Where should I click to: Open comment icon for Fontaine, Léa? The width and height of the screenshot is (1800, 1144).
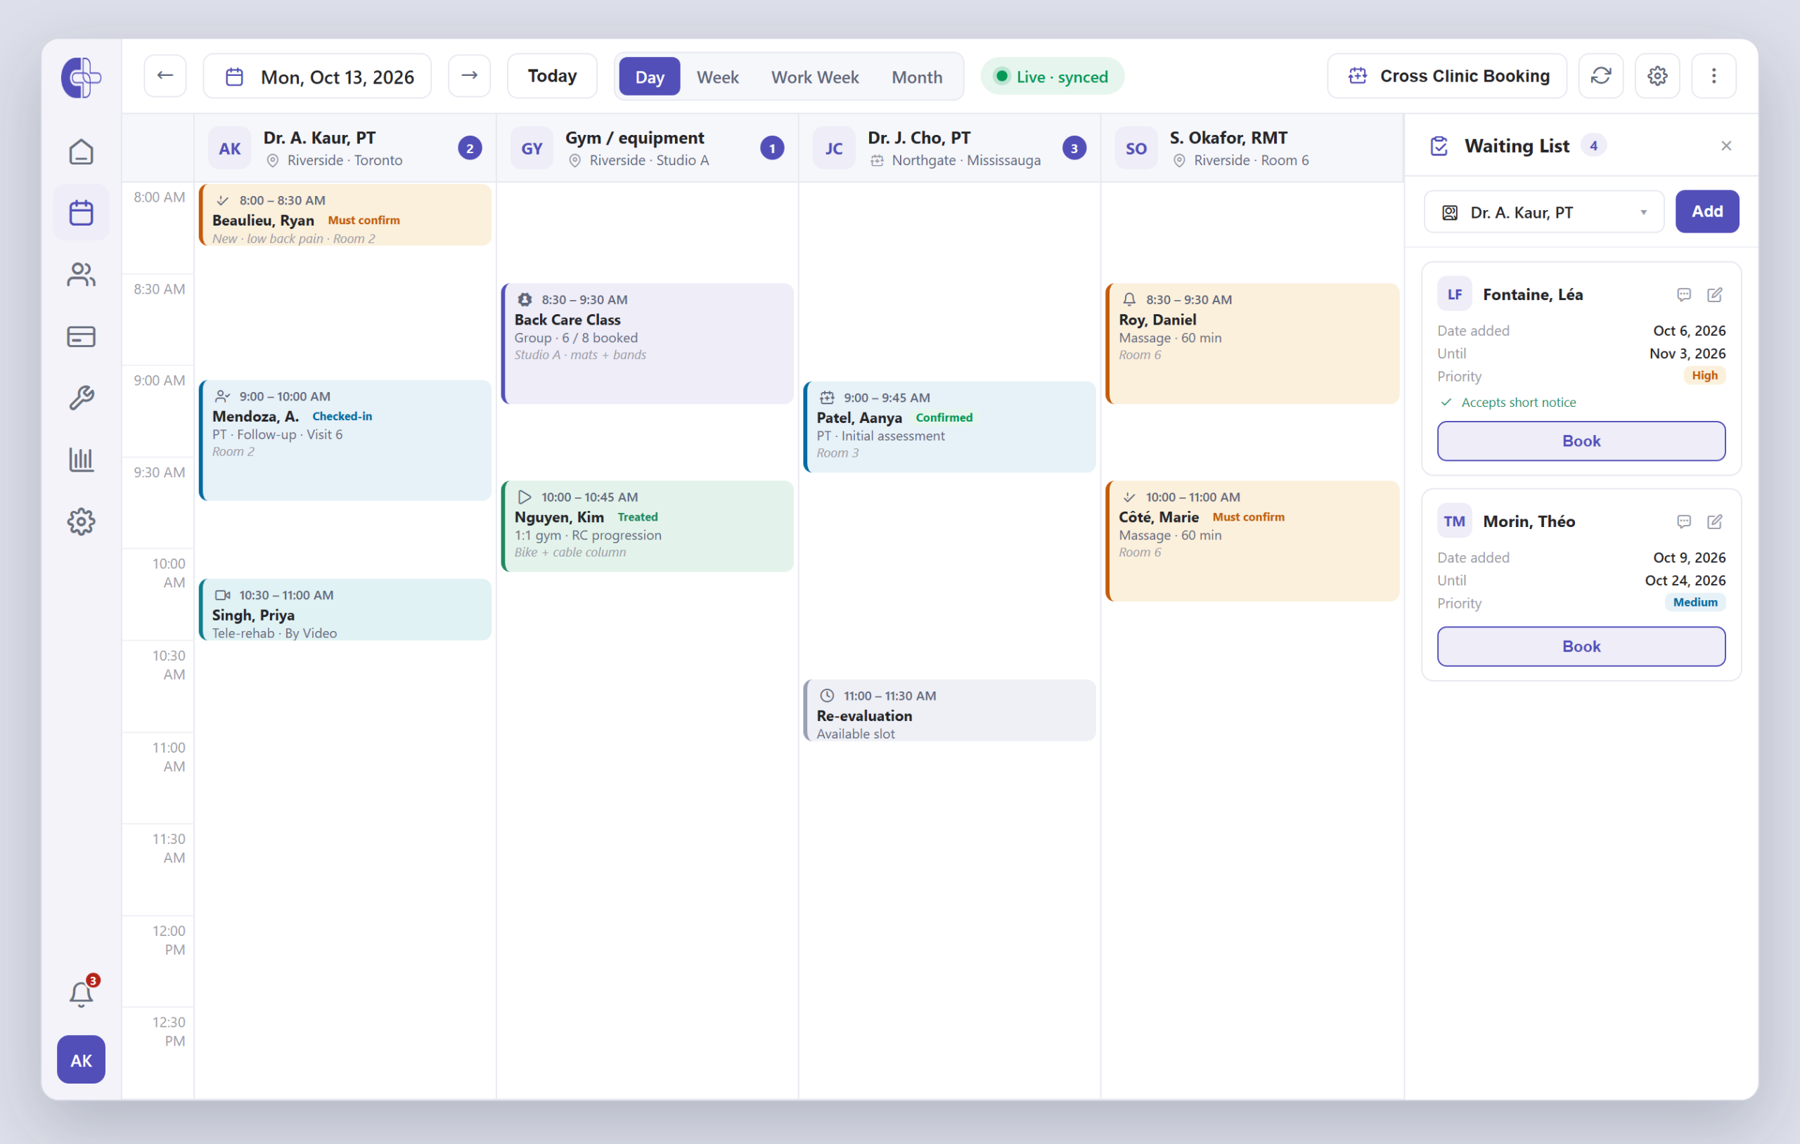(1683, 294)
